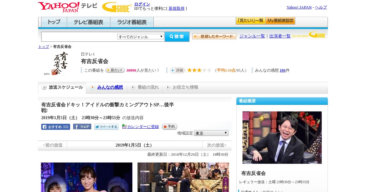This screenshot has width=366, height=192.
Task: Click the トップ breadcrumb link
Action: coord(44,47)
